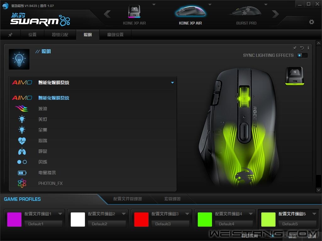Open dropdown arrow above KONE XP AIR dock
322x241 pixels.
pyautogui.click(x=154, y=4)
